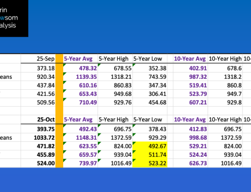Click 10-Year High header in the 25-Sep row

[225, 59]
